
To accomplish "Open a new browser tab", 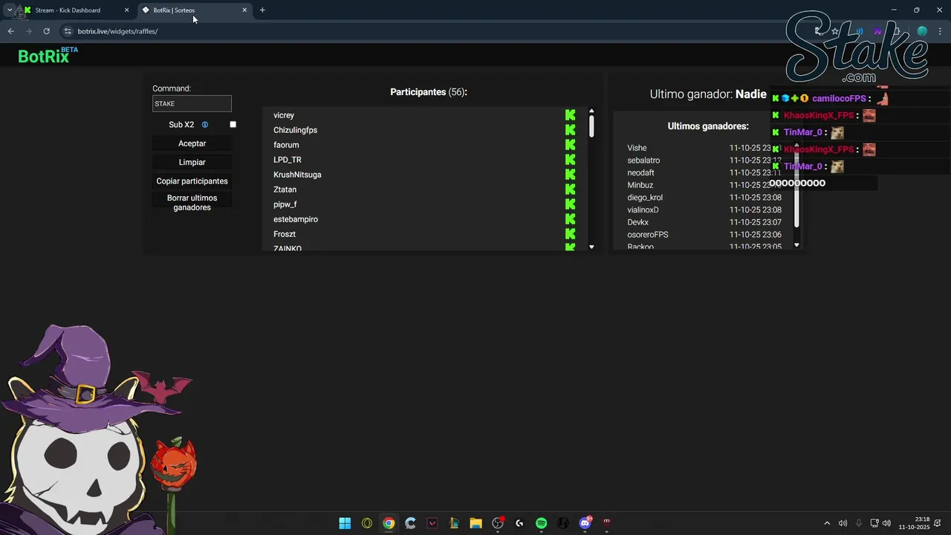I will click(x=262, y=10).
